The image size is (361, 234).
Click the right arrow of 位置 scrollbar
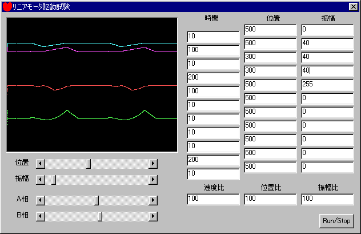coord(153,164)
